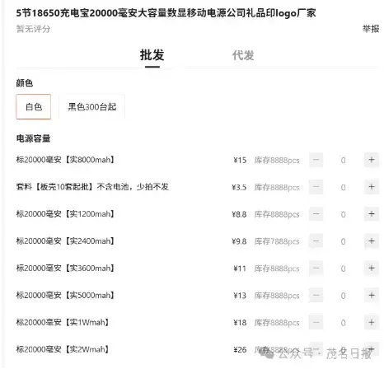Decrease quantity for 实8000mah option

(316, 160)
